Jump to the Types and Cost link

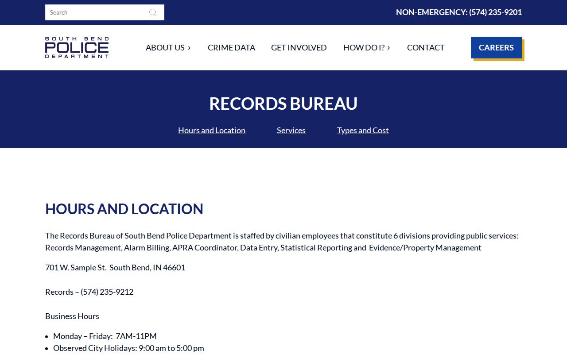point(363,130)
